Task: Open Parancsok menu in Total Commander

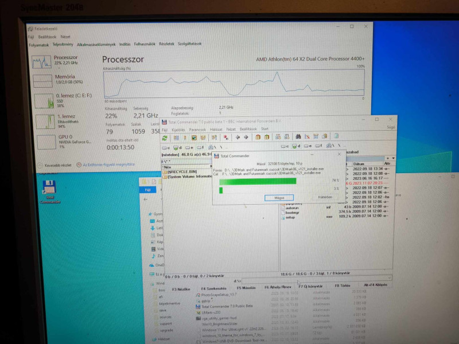Action: [x=197, y=130]
